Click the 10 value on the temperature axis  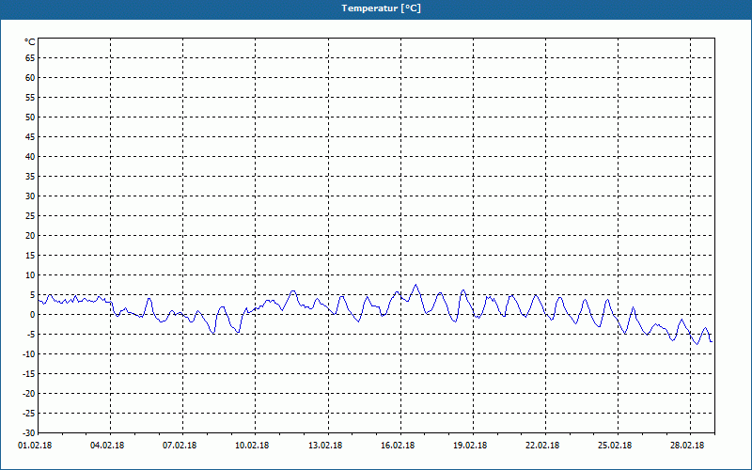30,274
